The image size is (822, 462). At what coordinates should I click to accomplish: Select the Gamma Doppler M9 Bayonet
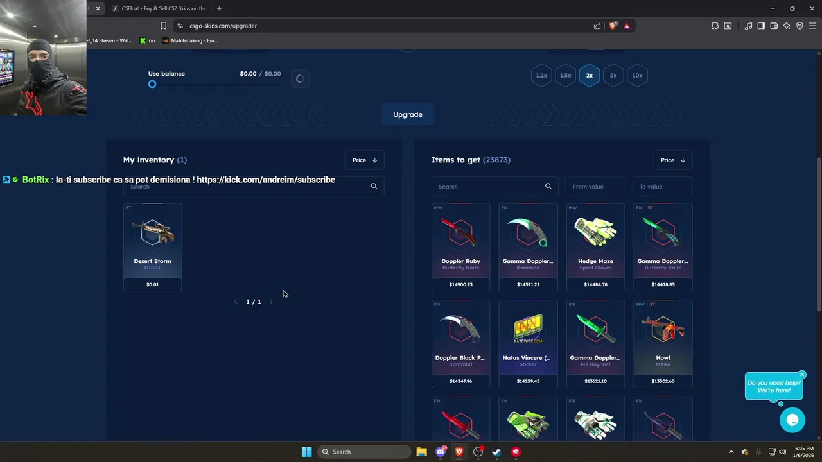pos(595,344)
